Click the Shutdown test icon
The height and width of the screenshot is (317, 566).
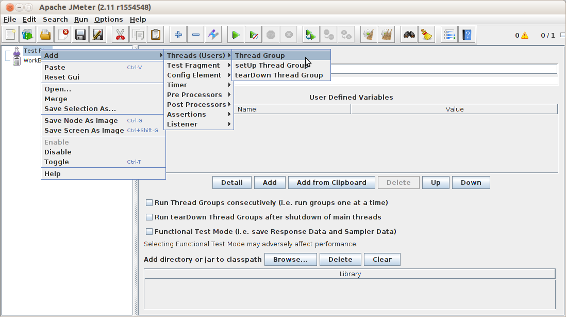pos(289,35)
